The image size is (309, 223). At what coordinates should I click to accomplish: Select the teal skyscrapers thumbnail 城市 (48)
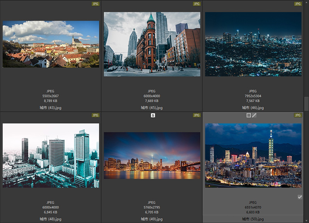(51, 156)
